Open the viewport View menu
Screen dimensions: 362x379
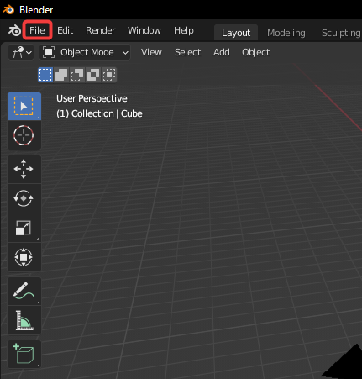[x=151, y=52]
